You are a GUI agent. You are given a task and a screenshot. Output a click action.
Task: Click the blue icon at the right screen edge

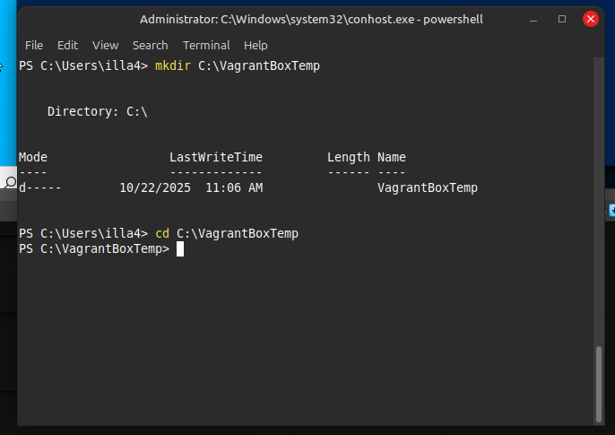coord(611,211)
